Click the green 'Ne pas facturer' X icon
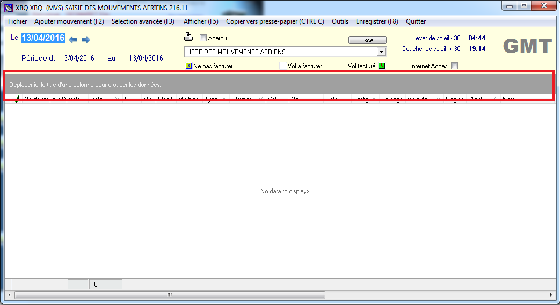This screenshot has width=560, height=305. click(x=188, y=66)
